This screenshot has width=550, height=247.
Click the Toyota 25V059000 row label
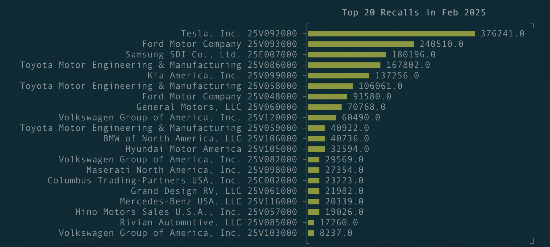158,128
